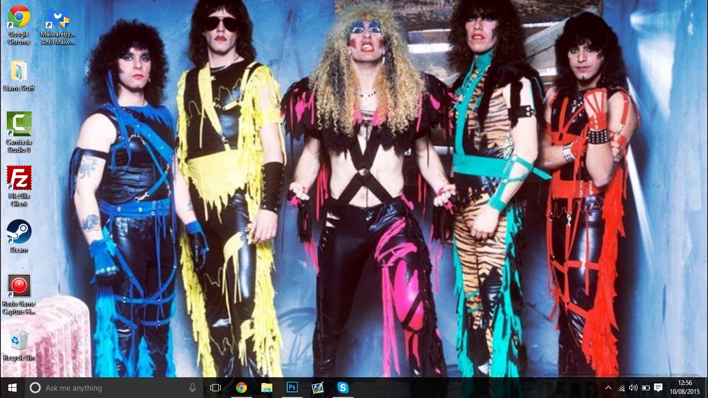Open the Wi-Fi network flyout

(621, 388)
